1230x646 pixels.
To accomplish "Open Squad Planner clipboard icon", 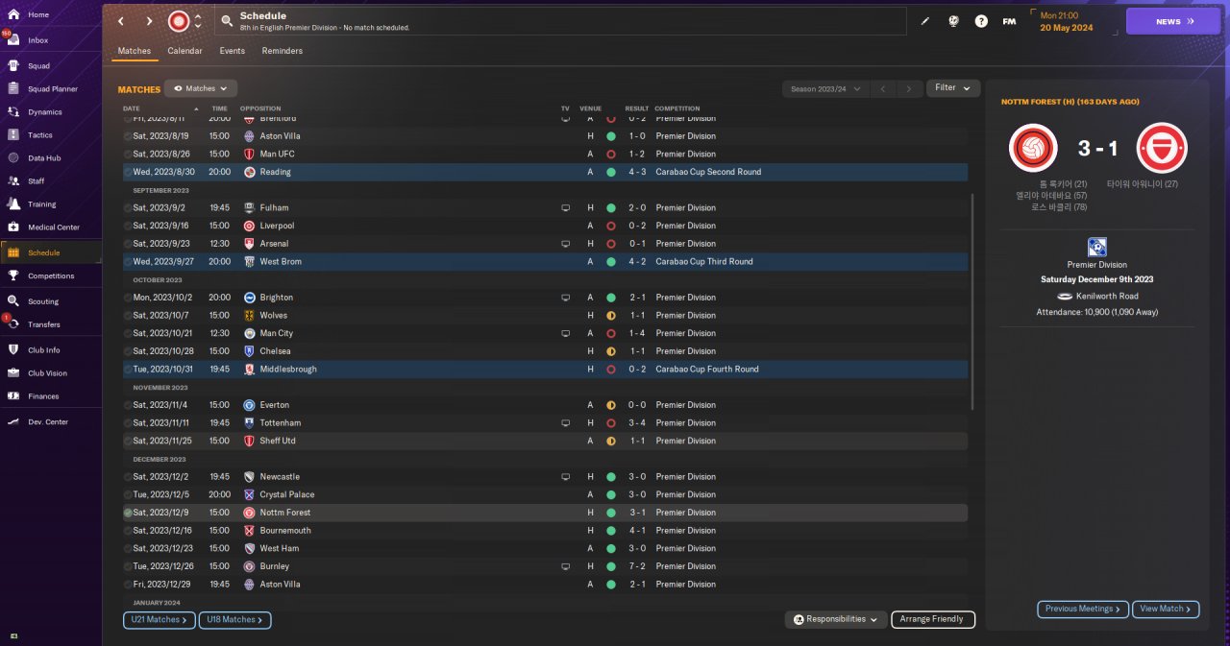I will click(x=13, y=89).
